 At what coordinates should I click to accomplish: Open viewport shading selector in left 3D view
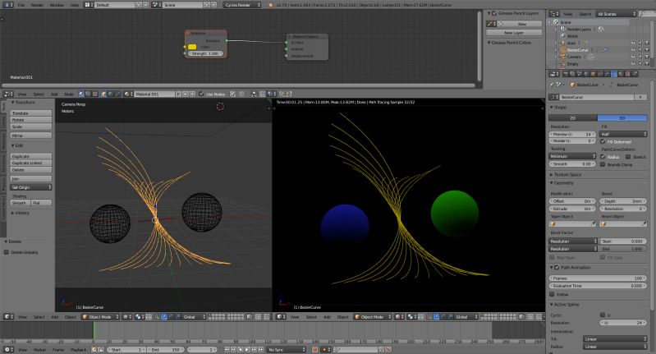point(127,317)
